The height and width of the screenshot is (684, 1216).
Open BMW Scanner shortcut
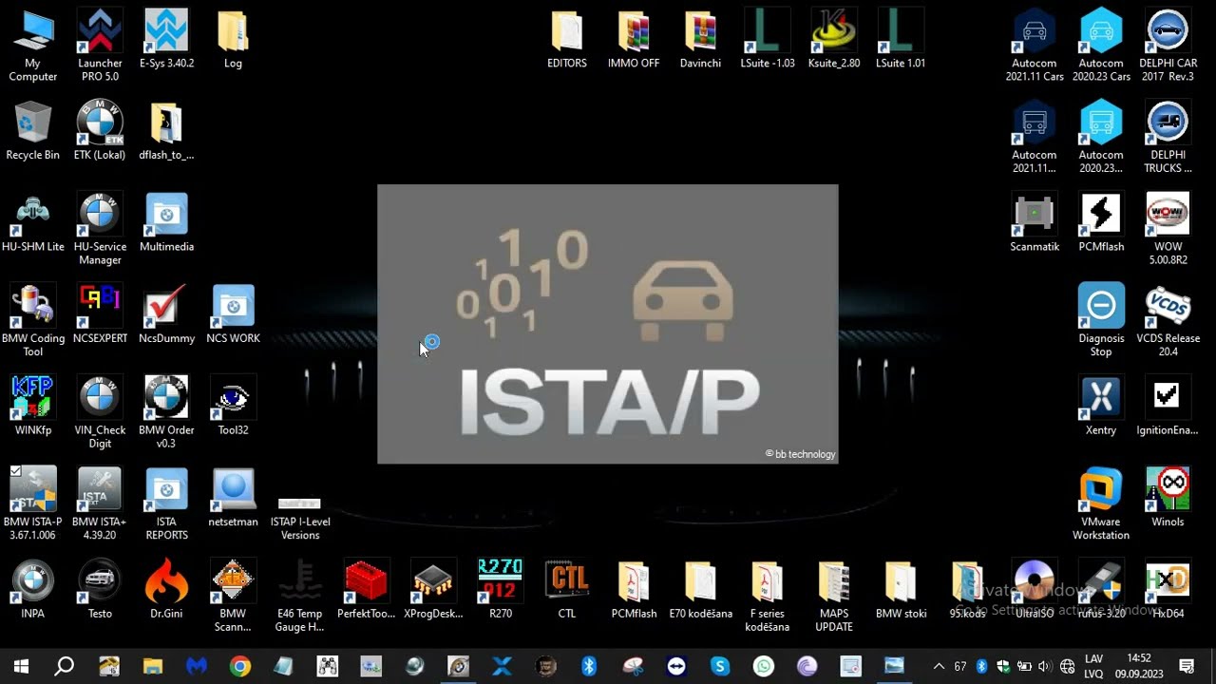[233, 596]
